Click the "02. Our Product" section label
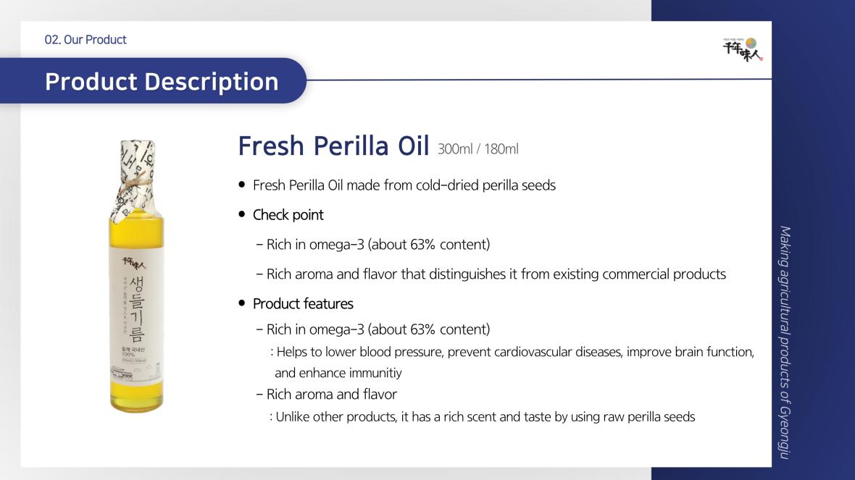Viewport: 855px width, 480px height. coord(85,40)
